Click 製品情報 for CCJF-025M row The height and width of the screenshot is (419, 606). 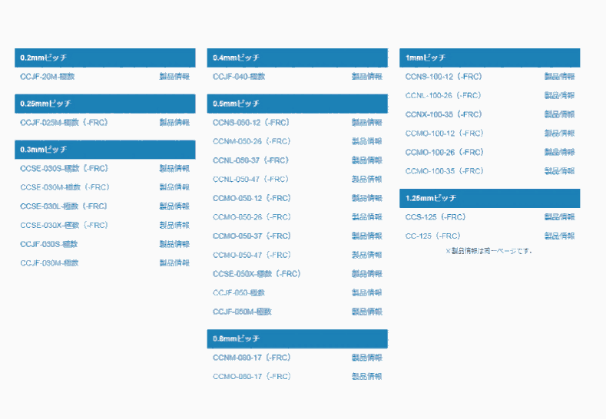[x=174, y=123]
